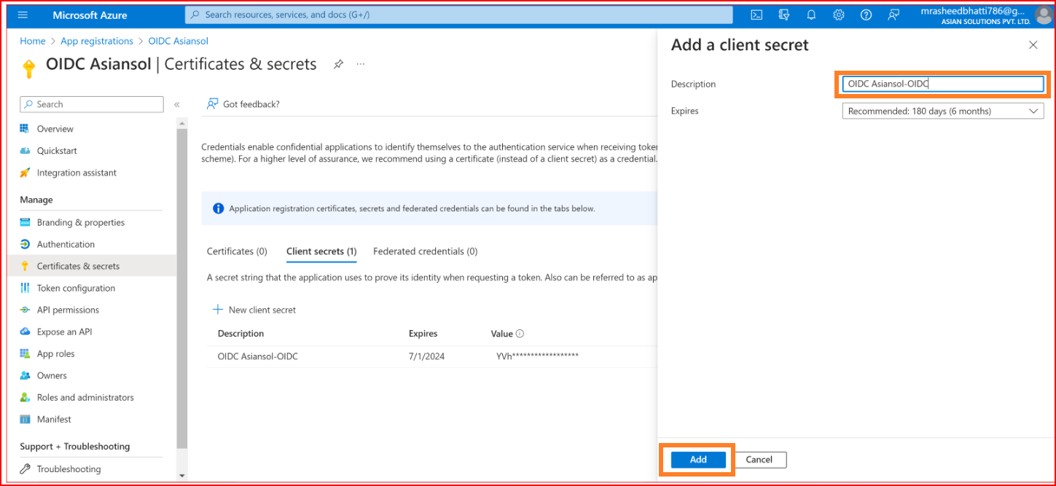Click the Branding & properties icon
This screenshot has width=1056, height=486.
(25, 222)
